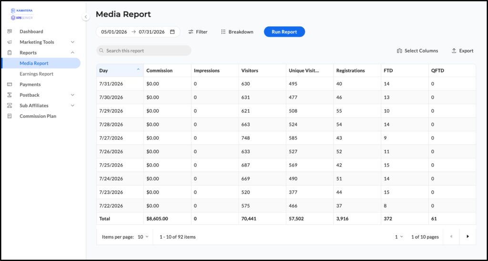The image size is (488, 261).
Task: Click the end date 07/31/2026
Action: click(152, 32)
